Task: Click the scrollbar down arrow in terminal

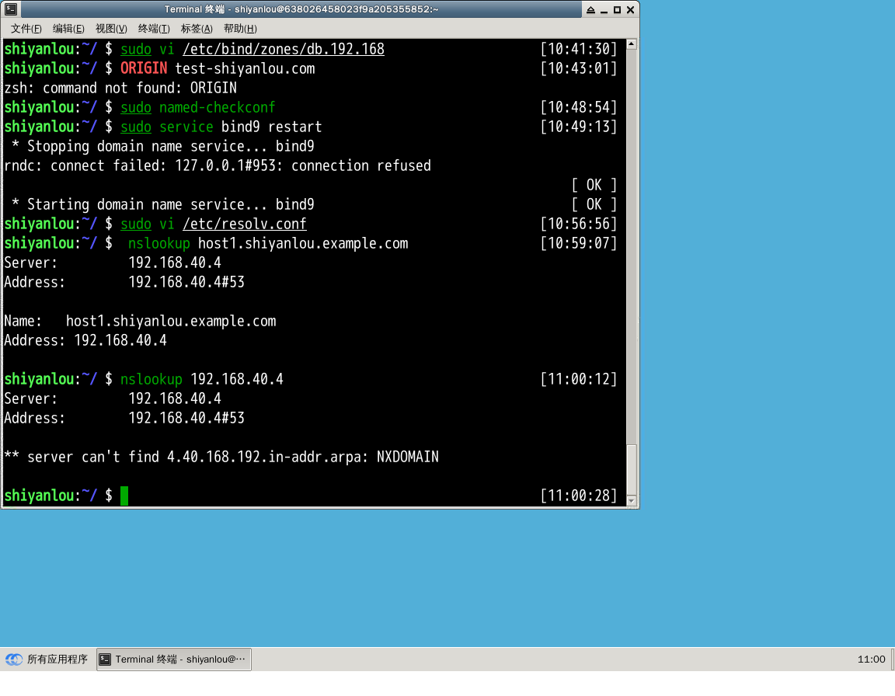Action: click(631, 500)
